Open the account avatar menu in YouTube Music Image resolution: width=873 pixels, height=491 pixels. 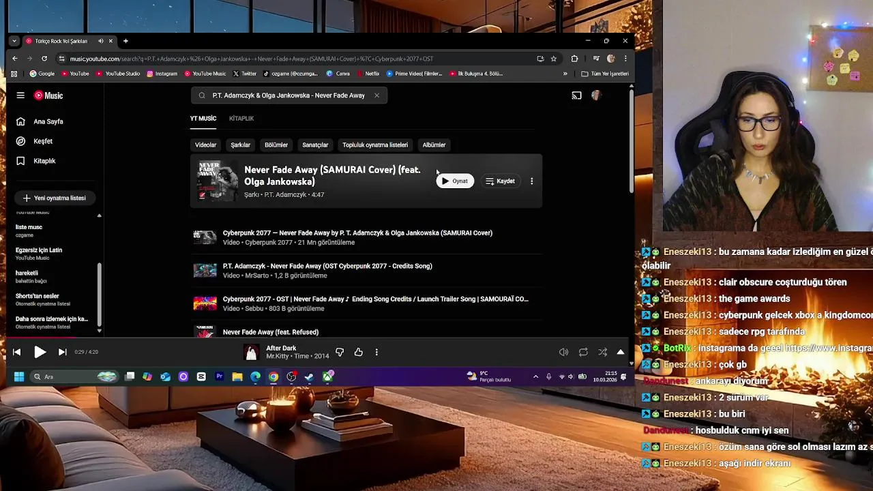point(596,95)
